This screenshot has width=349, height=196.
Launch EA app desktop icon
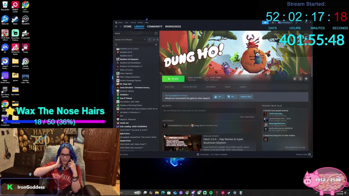pos(5,48)
